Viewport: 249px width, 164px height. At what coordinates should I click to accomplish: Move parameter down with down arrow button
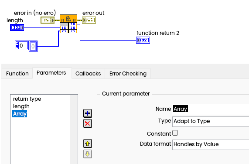[88, 154]
